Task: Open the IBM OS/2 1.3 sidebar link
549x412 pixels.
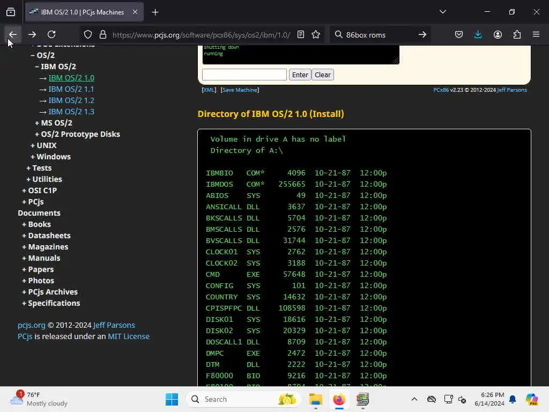Action: [x=71, y=112]
